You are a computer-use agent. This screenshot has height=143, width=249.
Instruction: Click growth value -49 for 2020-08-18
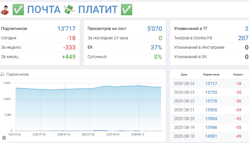238,136
